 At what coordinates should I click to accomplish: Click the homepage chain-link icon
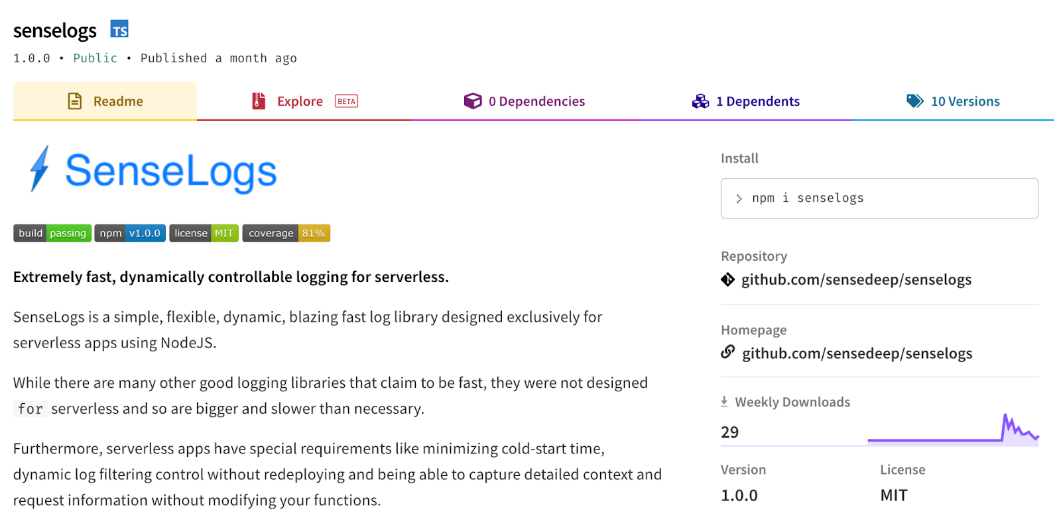(728, 352)
